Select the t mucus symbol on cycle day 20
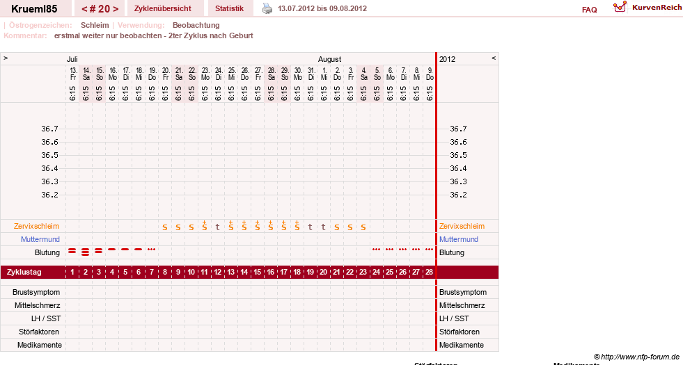This screenshot has width=683, height=365. tap(323, 227)
